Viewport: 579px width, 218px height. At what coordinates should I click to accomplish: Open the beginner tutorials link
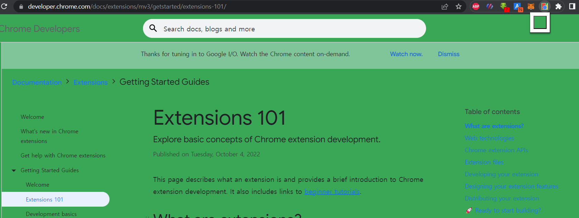click(332, 191)
